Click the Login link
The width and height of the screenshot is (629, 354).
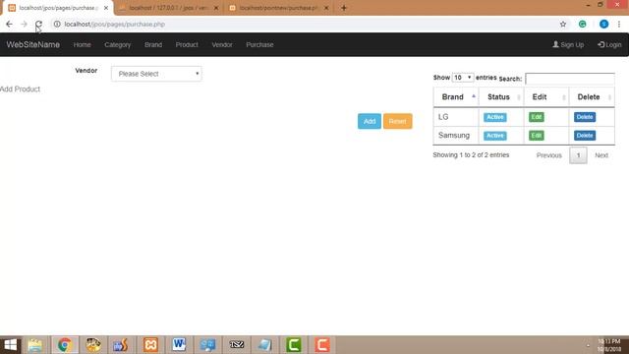[609, 44]
